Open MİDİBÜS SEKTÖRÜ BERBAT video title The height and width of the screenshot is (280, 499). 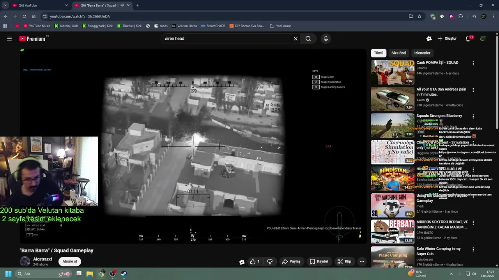[x=442, y=224]
